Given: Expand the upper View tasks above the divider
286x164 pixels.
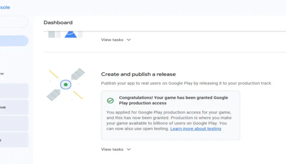Looking at the screenshot, I should pyautogui.click(x=116, y=40).
